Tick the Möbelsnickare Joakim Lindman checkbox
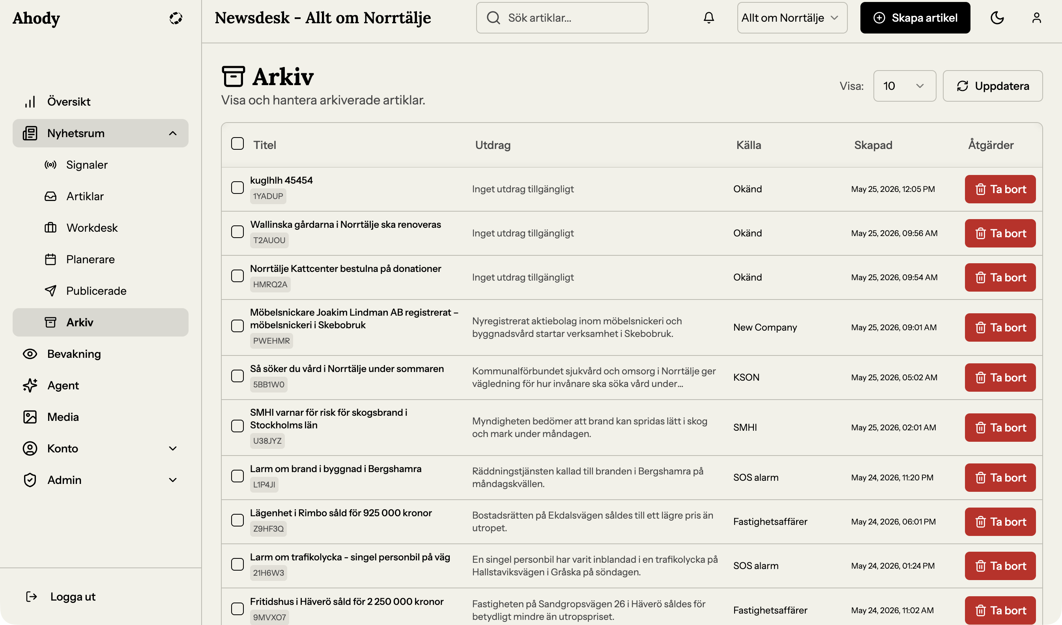The image size is (1062, 625). tap(237, 326)
